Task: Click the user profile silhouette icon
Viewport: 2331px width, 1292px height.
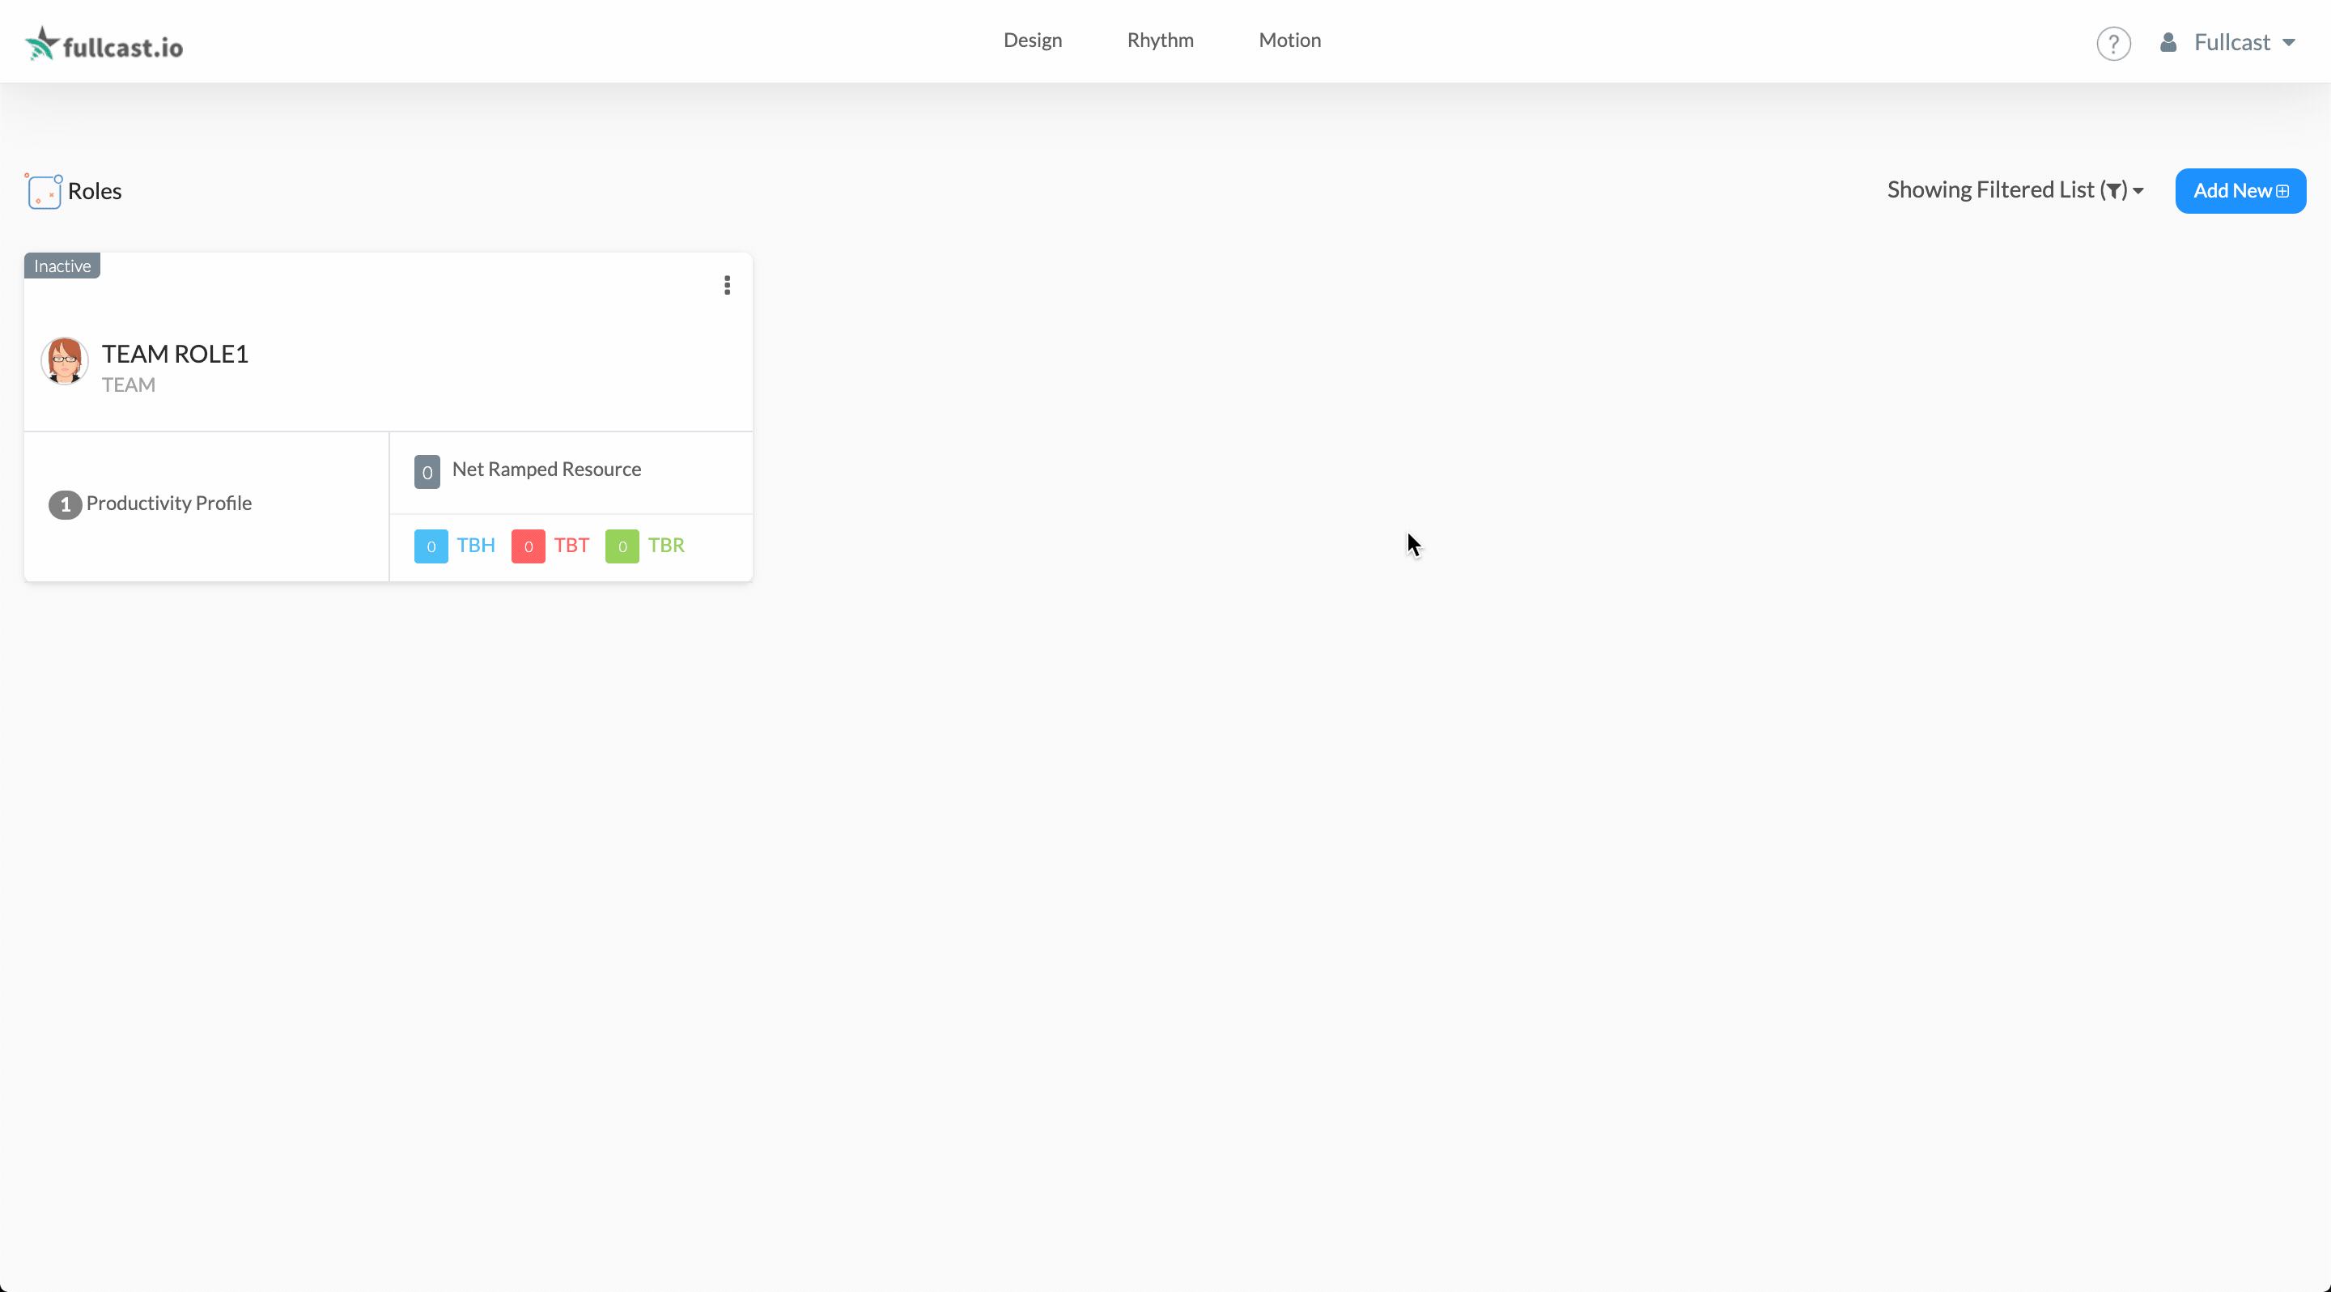Action: click(x=2168, y=43)
